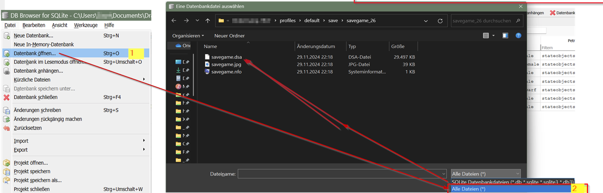Expand the address bar history dropdown
The height and width of the screenshot is (193, 603).
[427, 21]
